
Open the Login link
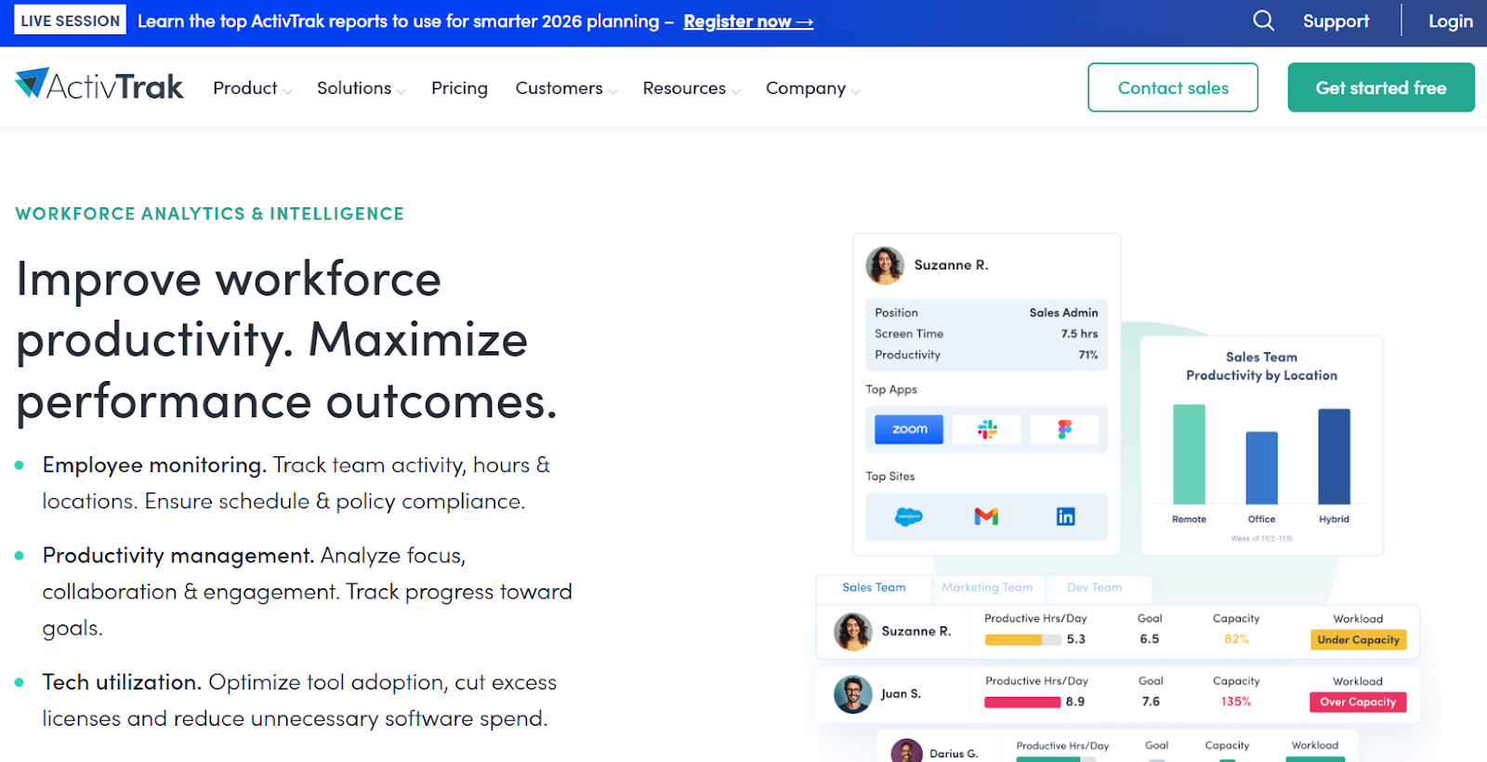1451,21
